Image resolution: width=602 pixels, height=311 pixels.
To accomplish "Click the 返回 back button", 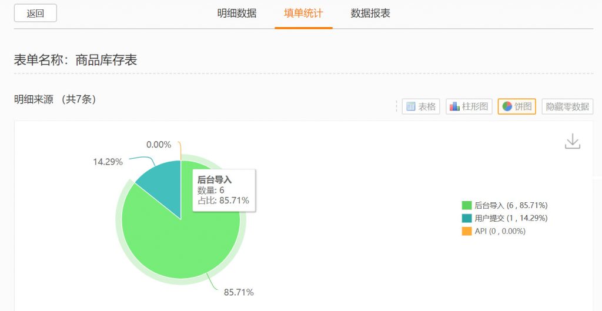I will pyautogui.click(x=35, y=14).
